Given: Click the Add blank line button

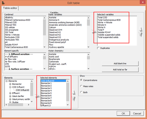Looking at the screenshot, I should point(120,64).
